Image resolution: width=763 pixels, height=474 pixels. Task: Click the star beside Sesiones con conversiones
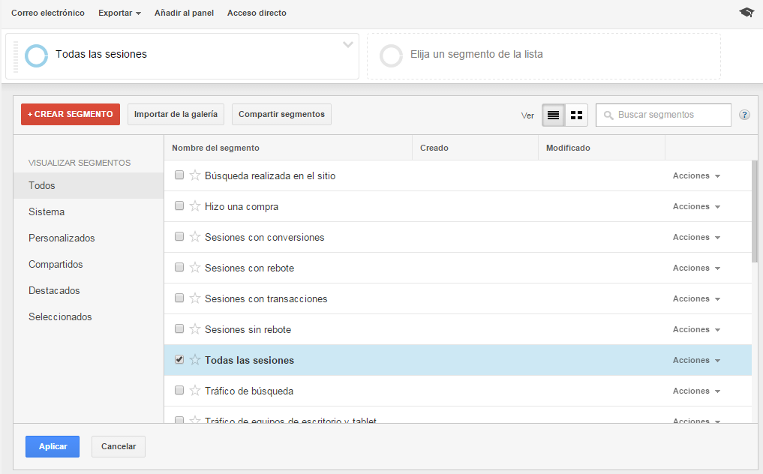(x=195, y=236)
